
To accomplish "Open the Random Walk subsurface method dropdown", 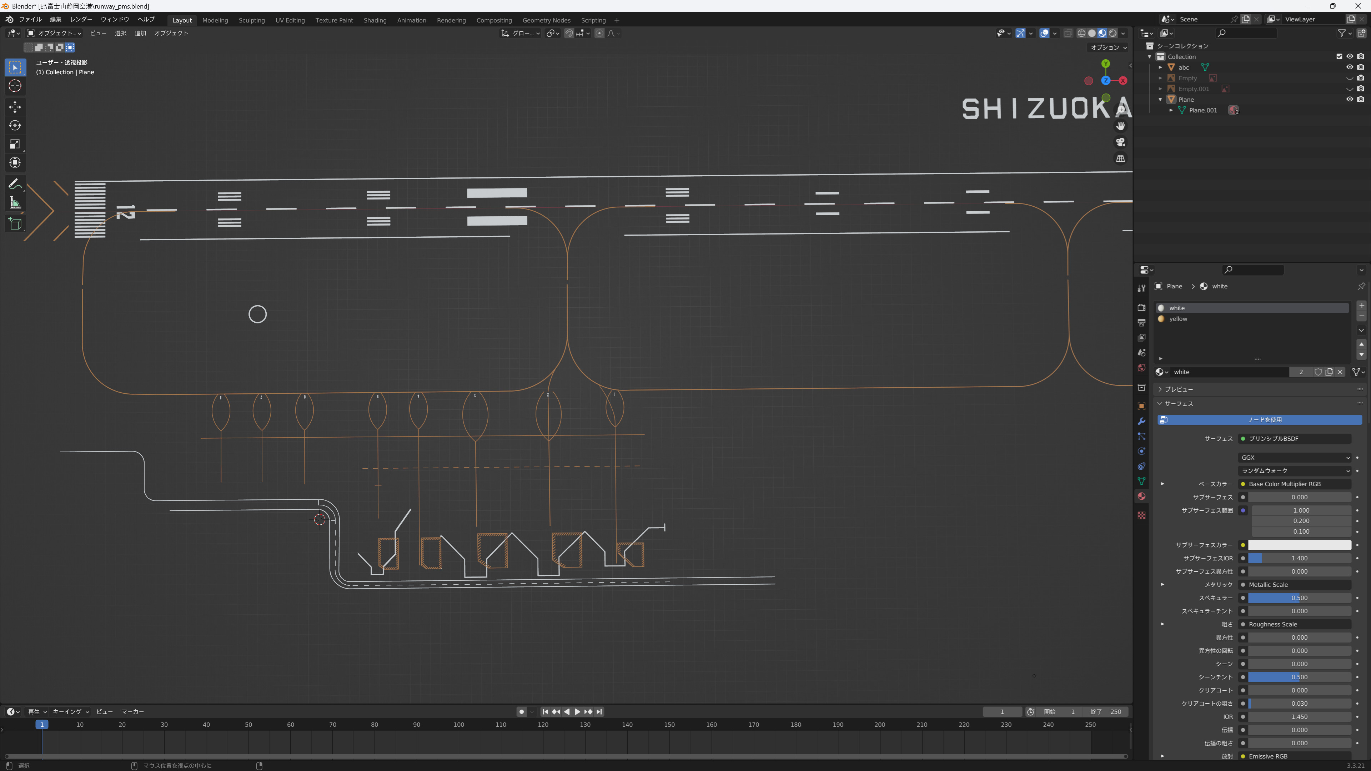I will click(x=1294, y=471).
